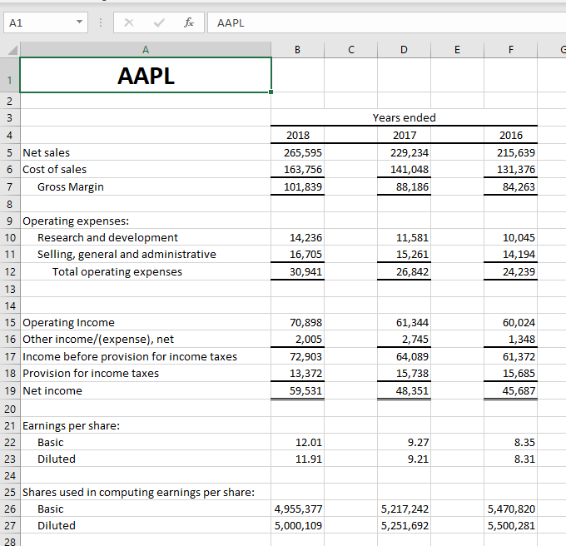Image resolution: width=566 pixels, height=546 pixels.
Task: Click the 'Net sales' label cell
Action: tap(146, 152)
